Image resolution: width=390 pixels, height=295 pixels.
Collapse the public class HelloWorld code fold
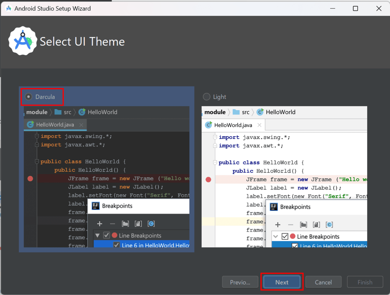37,161
